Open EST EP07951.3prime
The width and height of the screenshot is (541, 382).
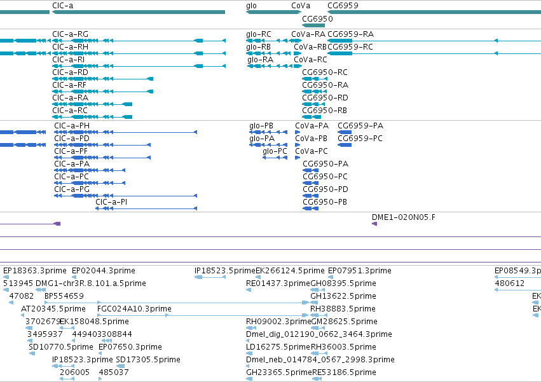360,271
